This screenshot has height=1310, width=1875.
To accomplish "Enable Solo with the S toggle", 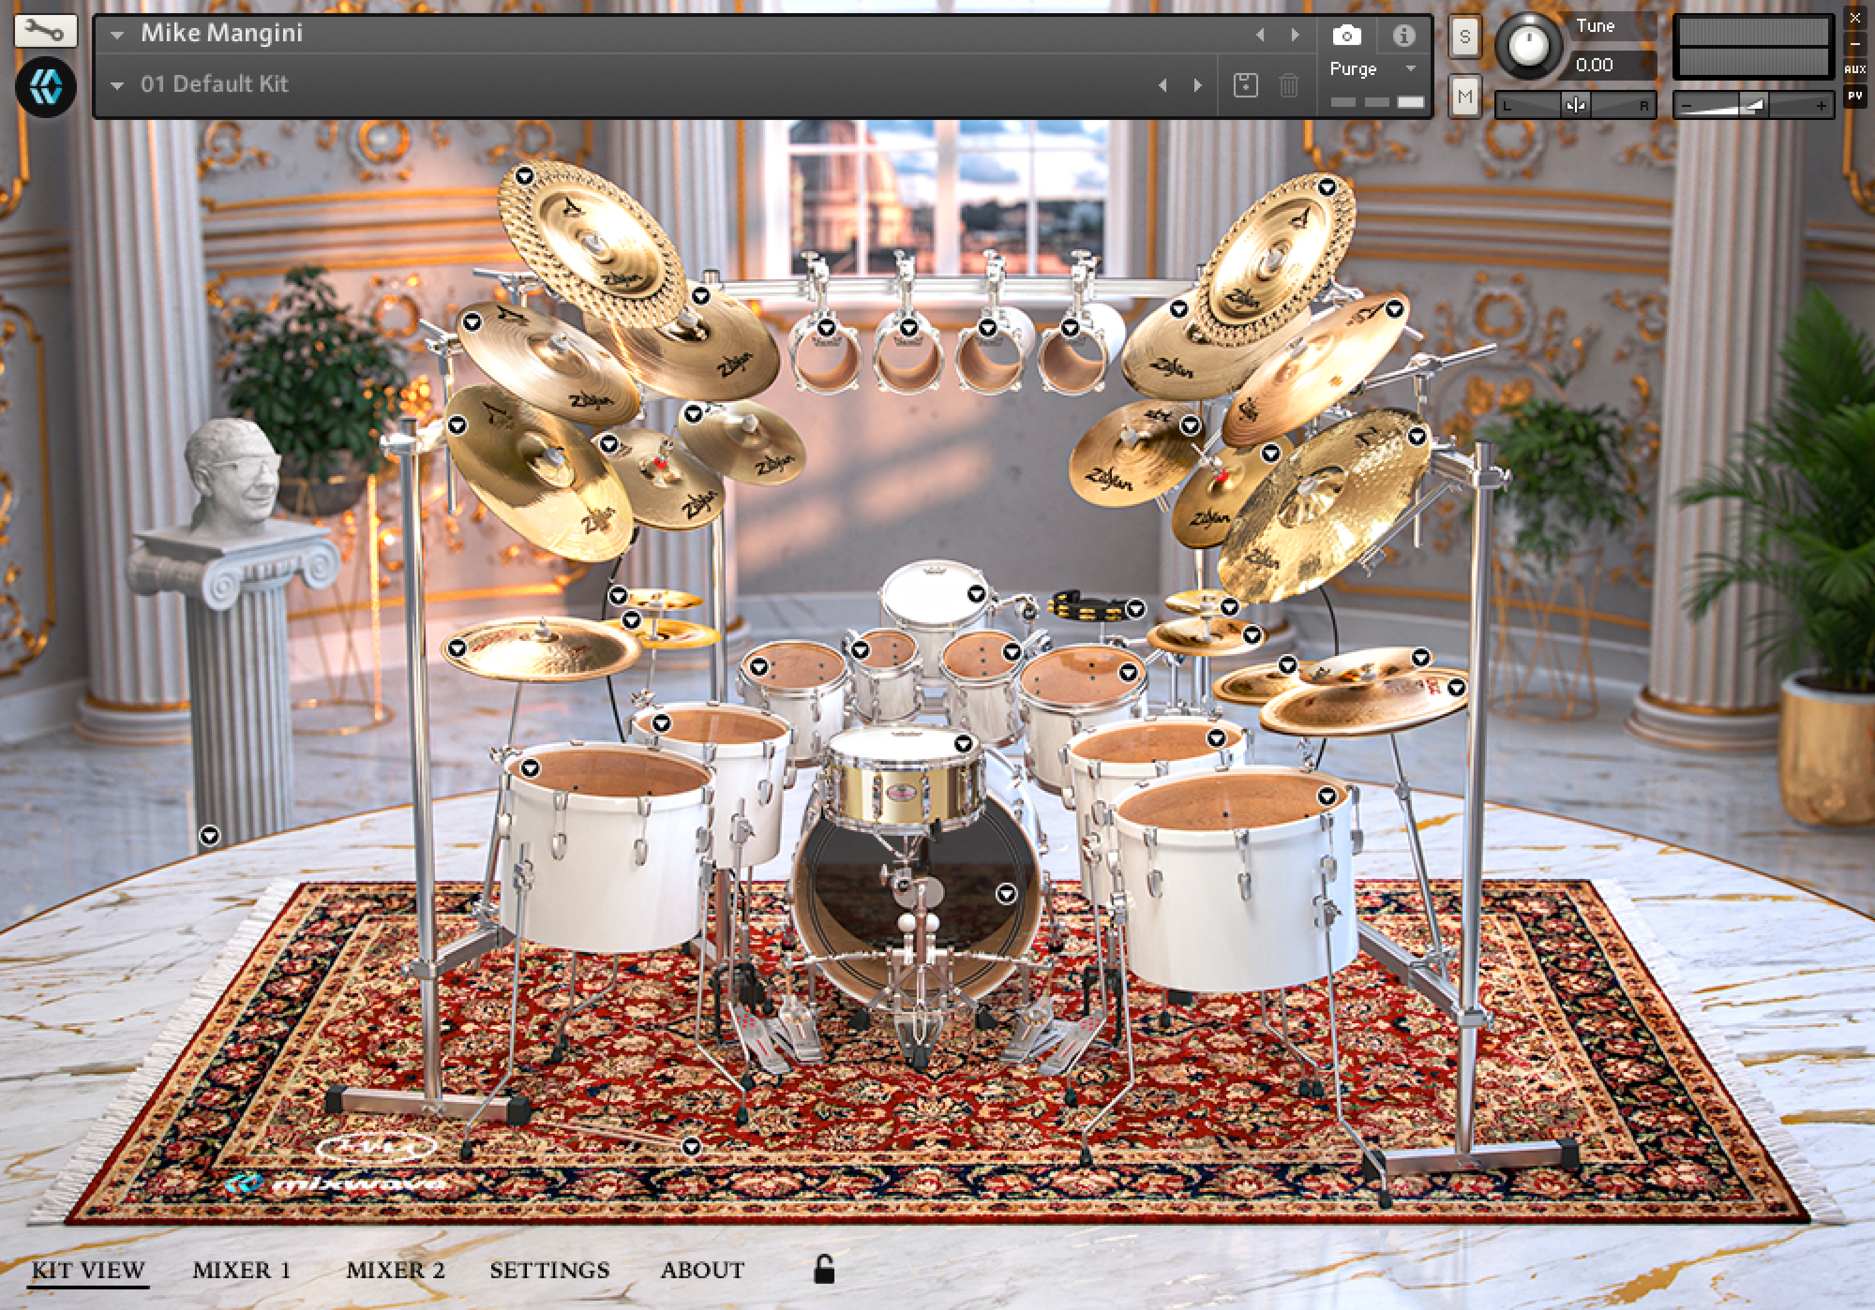I will 1465,35.
